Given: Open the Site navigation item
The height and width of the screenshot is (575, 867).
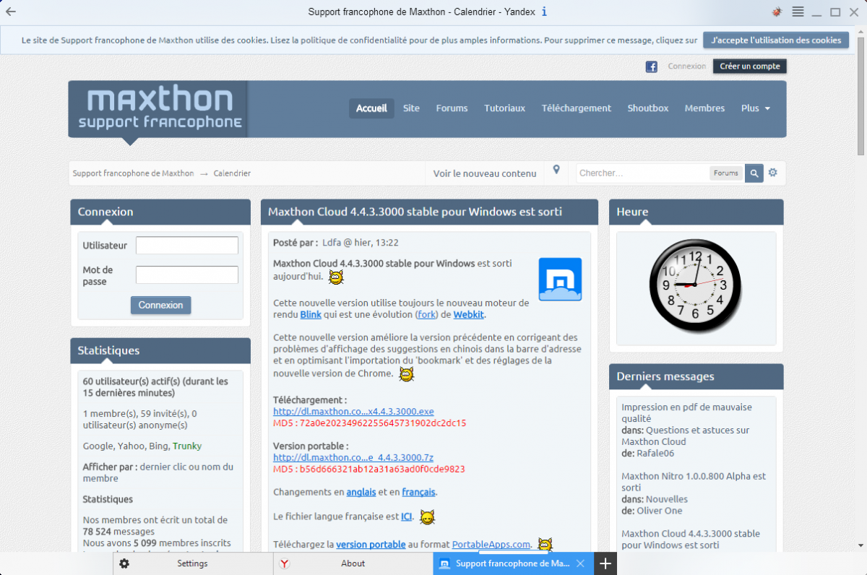Looking at the screenshot, I should 411,108.
